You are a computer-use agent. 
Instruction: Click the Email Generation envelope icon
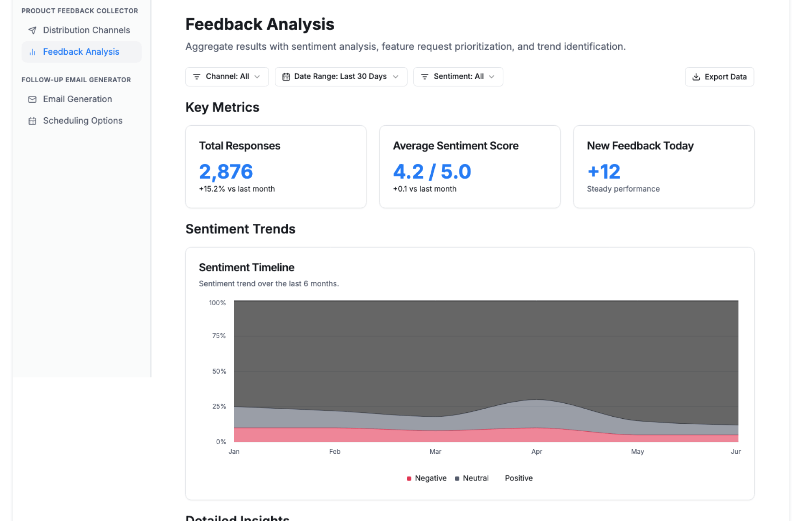(x=32, y=99)
